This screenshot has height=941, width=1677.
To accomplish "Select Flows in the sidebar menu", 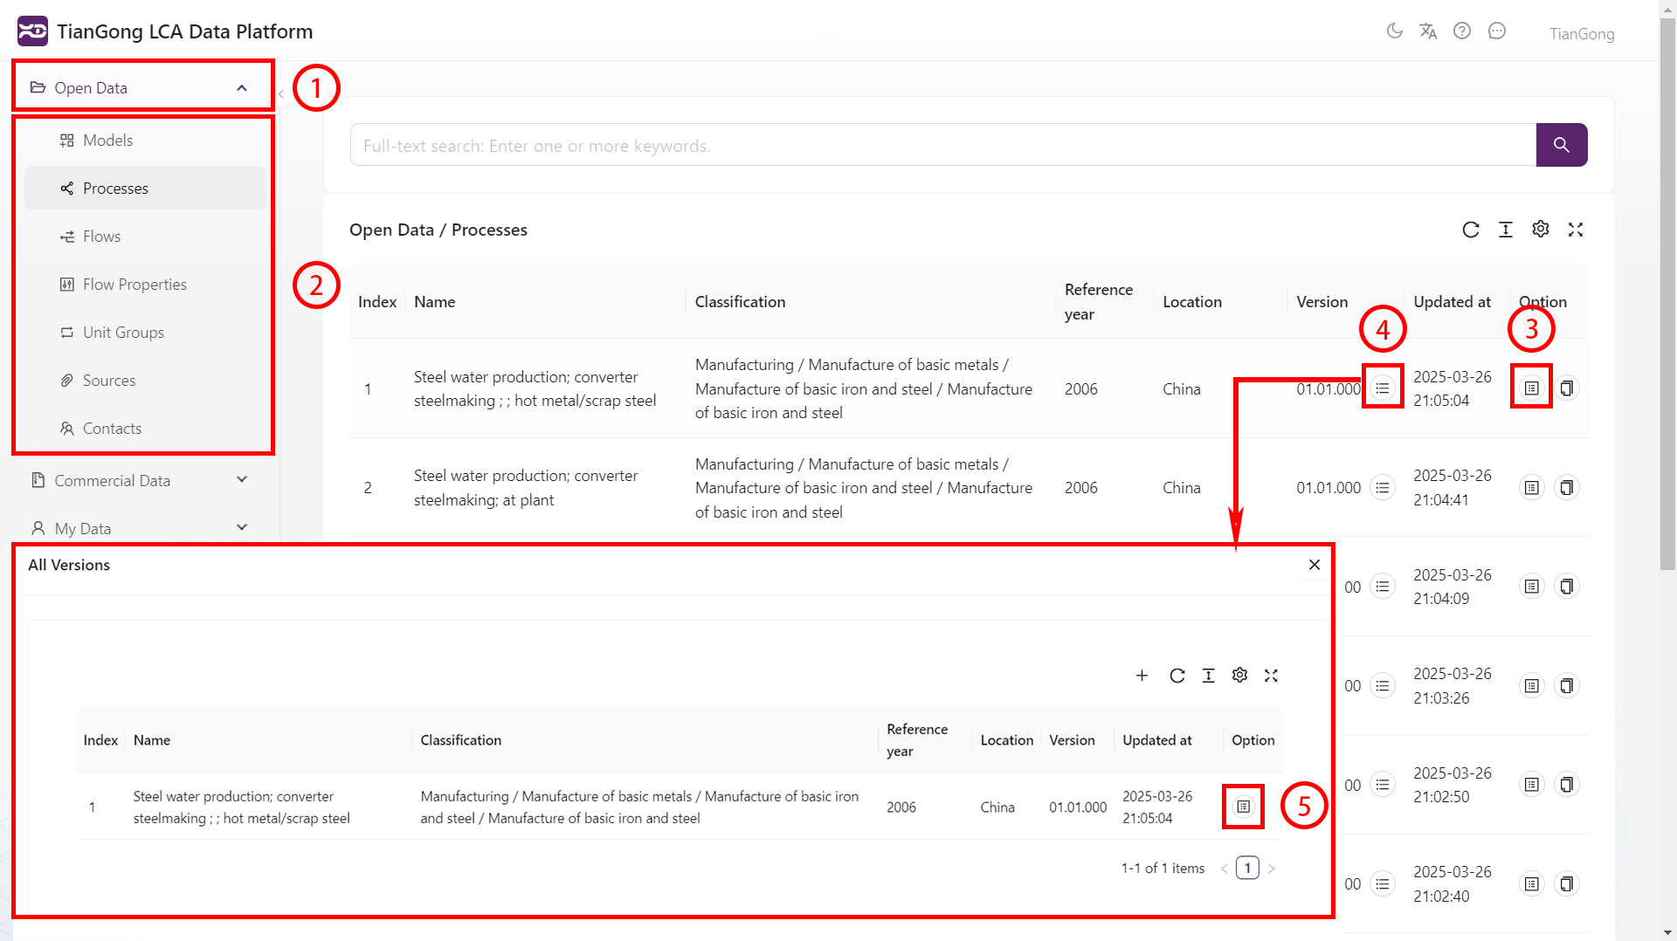I will point(102,237).
